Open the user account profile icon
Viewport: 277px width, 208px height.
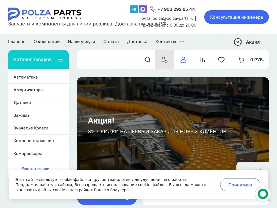click(x=183, y=60)
